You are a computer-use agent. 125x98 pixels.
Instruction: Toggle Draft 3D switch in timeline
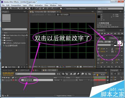pyautogui.click(x=67, y=74)
